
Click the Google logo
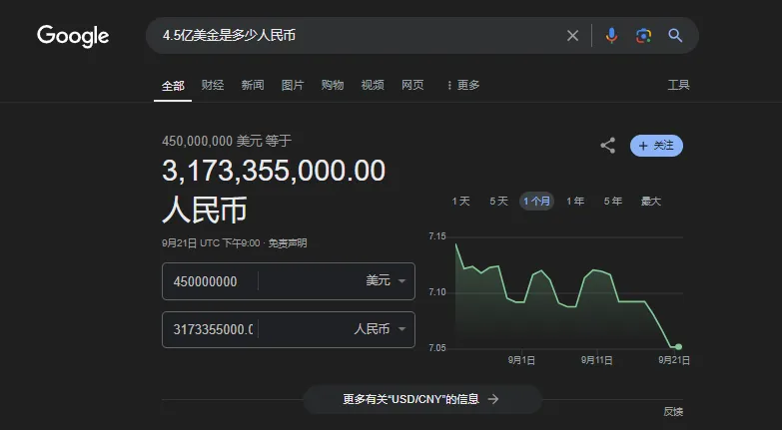point(73,36)
